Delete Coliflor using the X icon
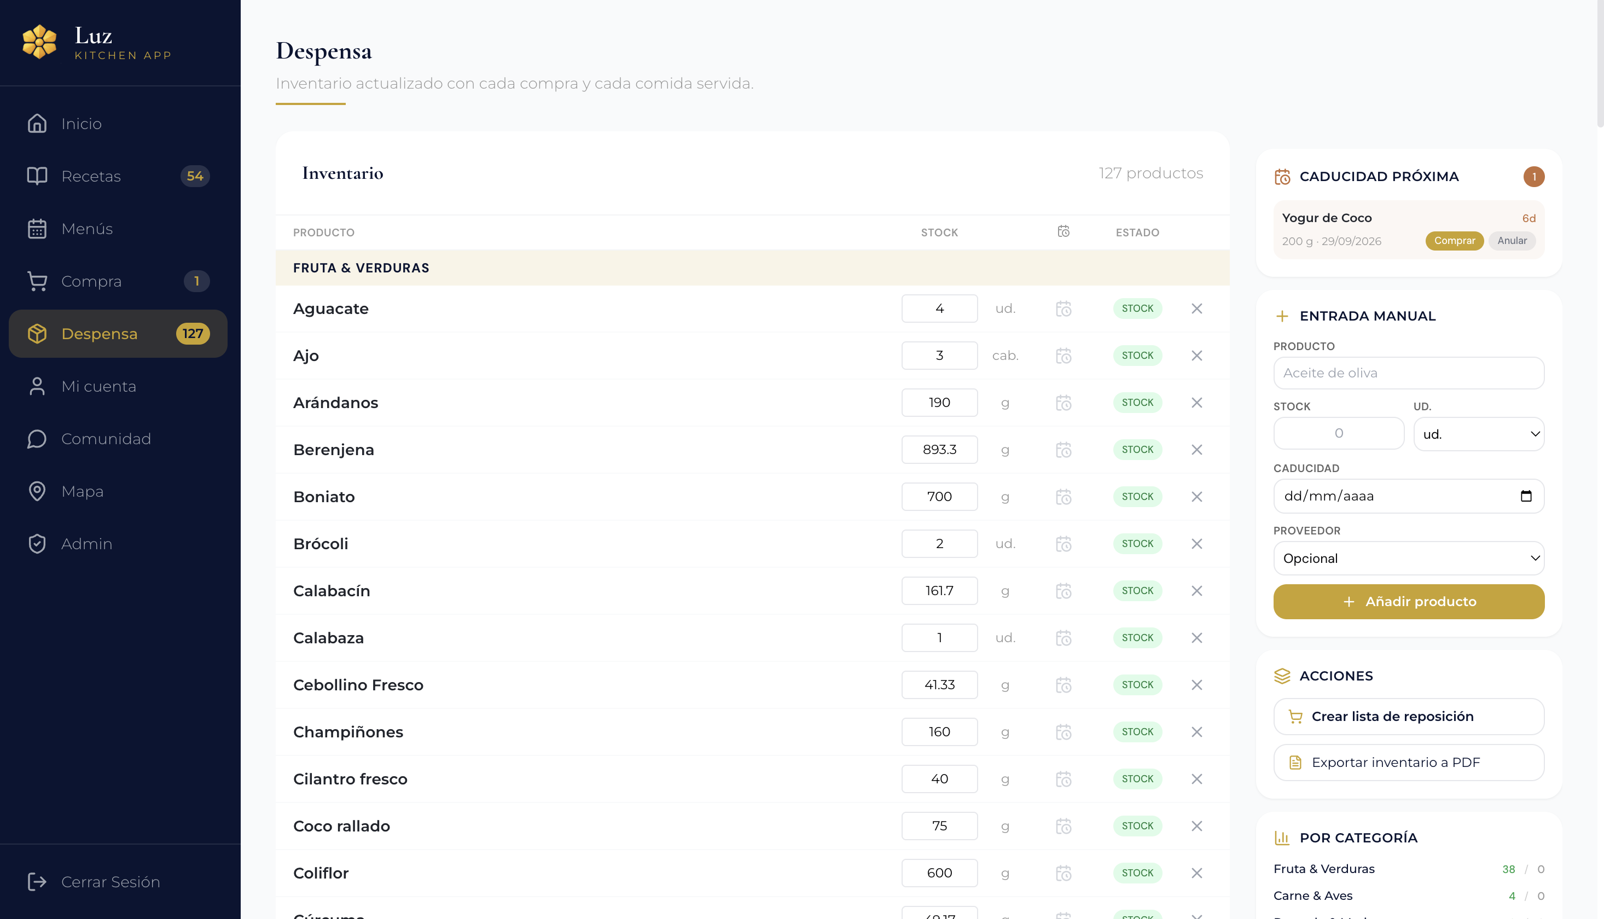1604x919 pixels. pyautogui.click(x=1197, y=873)
